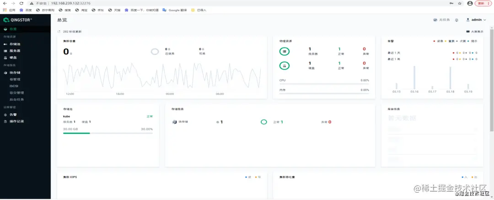Click the QINGSTOR logo in the sidebar
This screenshot has width=494, height=200.
click(x=18, y=20)
